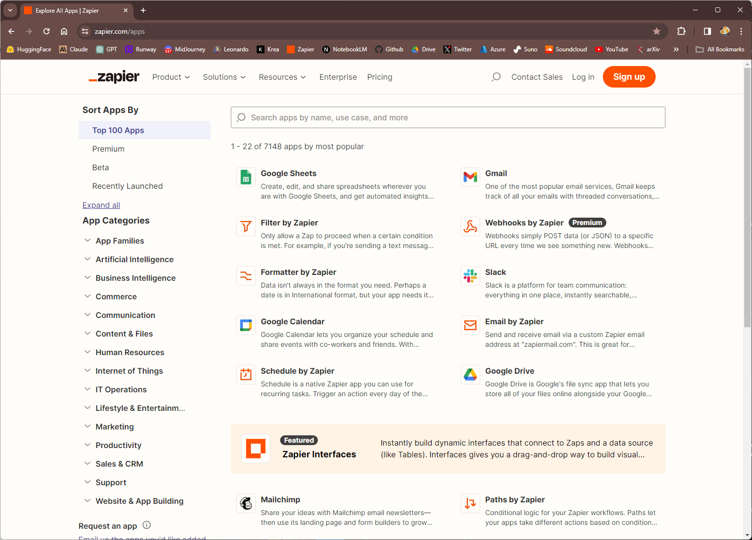Open the HuggingFace bookmark

(x=29, y=49)
